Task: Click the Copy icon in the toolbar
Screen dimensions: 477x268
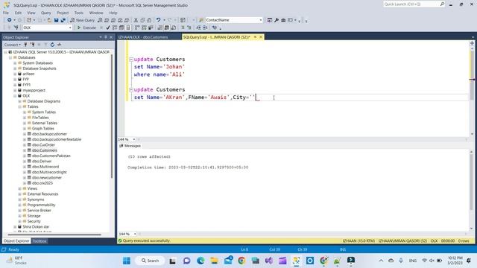Action: (x=142, y=20)
